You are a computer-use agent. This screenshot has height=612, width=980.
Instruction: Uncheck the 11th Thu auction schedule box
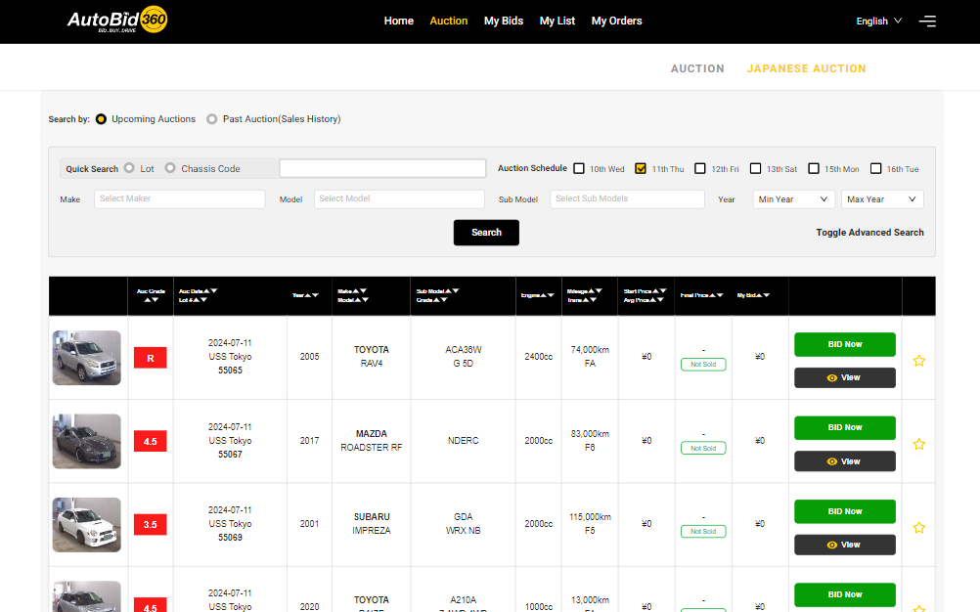point(640,168)
